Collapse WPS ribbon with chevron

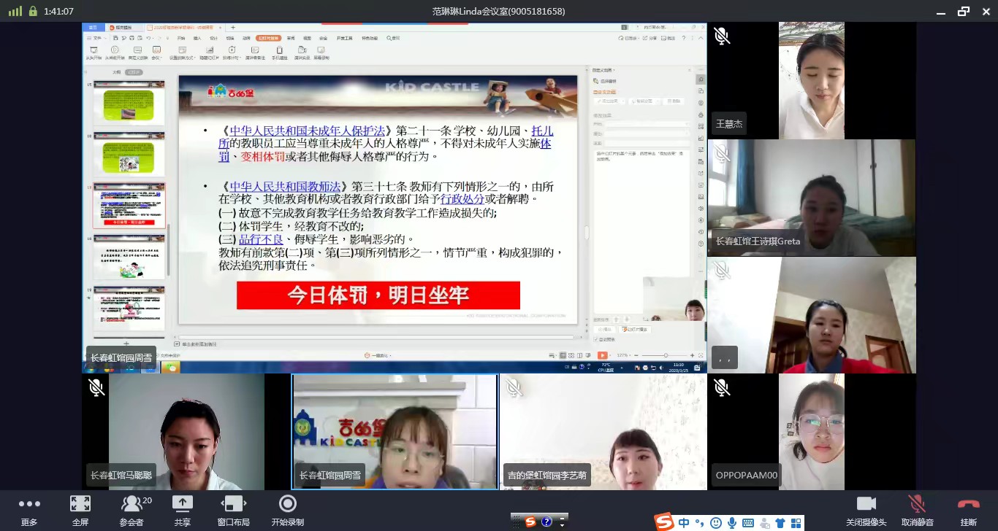pos(701,38)
